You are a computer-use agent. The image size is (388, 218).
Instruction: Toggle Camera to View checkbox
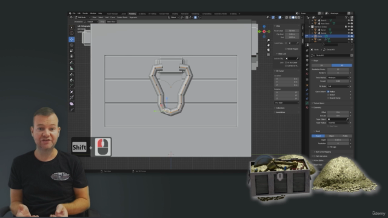[286, 66]
